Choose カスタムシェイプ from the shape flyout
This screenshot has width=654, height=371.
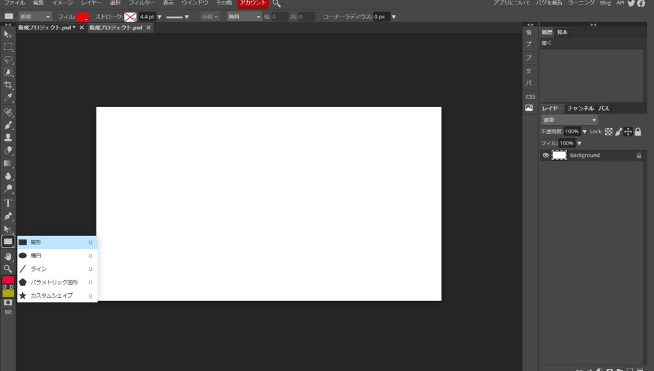(52, 296)
